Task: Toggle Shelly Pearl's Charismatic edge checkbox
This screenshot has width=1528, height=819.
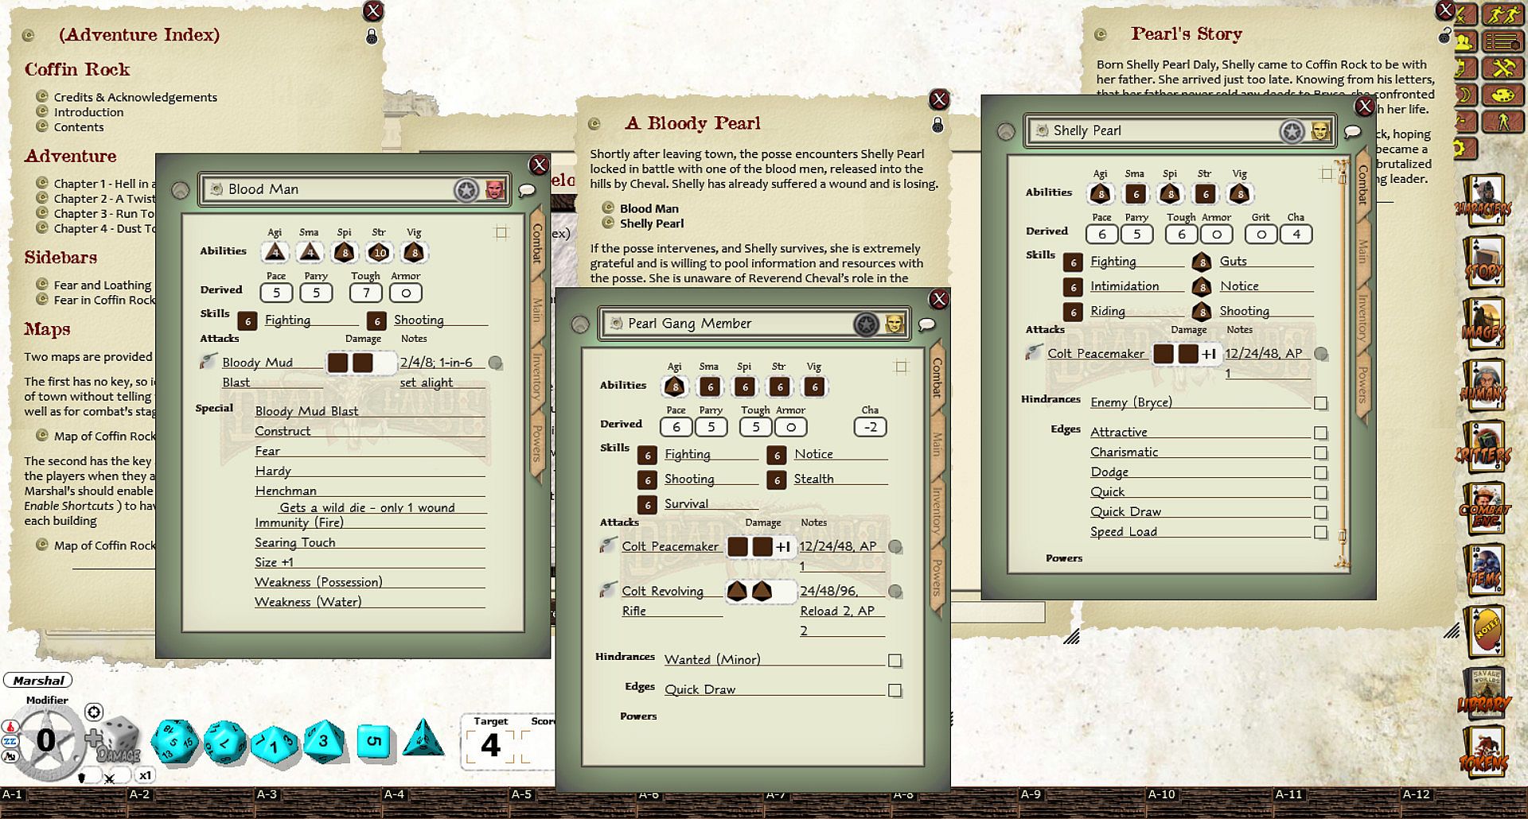Action: (1321, 453)
